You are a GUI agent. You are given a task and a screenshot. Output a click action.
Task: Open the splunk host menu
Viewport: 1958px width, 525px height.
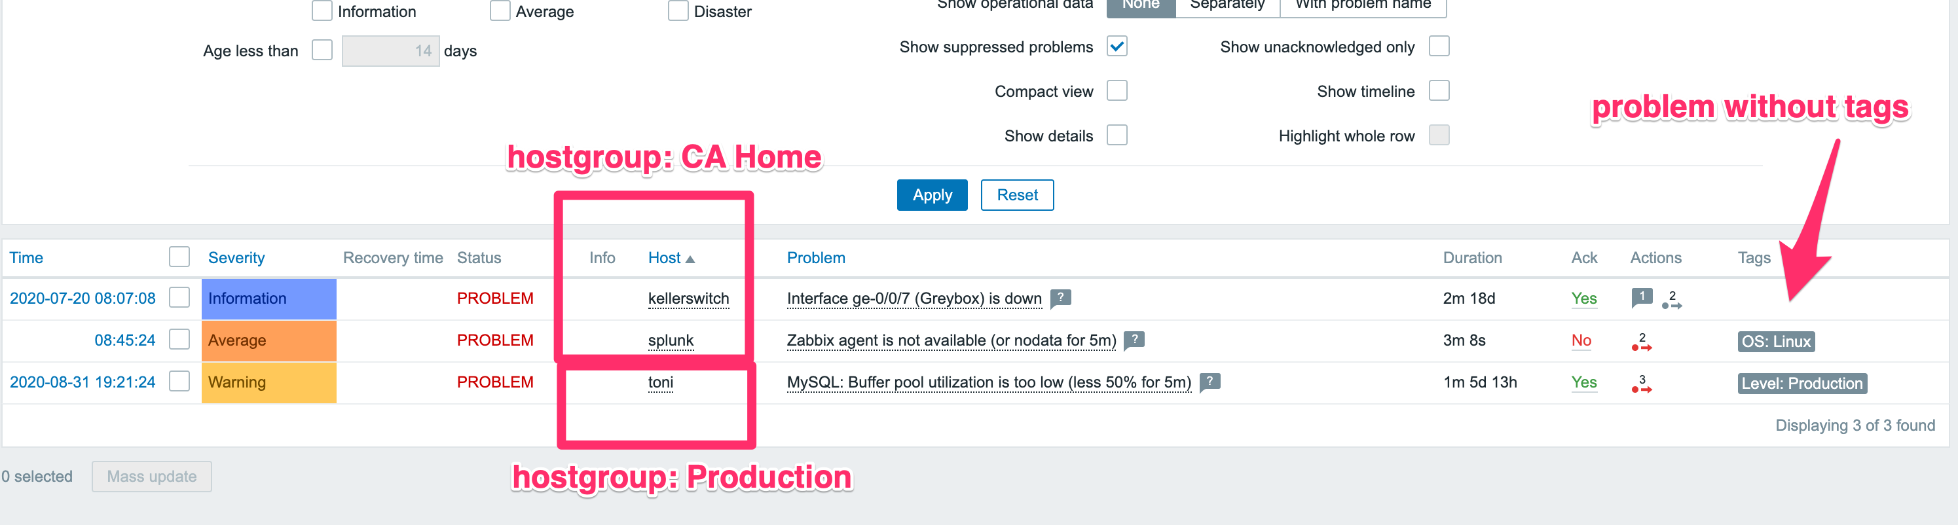[x=671, y=340]
